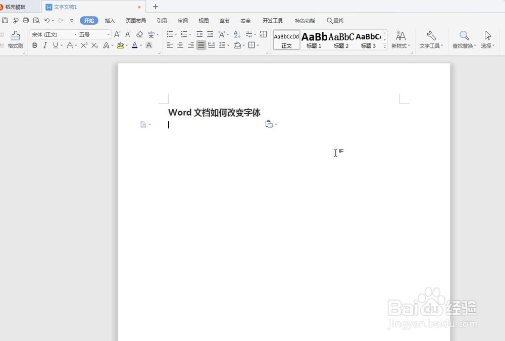Open the font size dropdown 五号
Image resolution: width=505 pixels, height=341 pixels.
109,34
